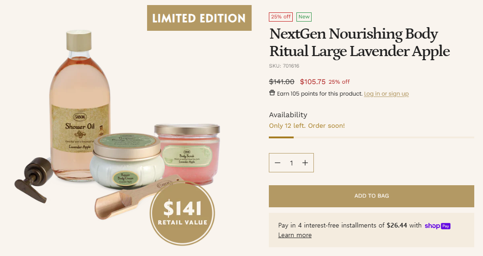The width and height of the screenshot is (483, 256).
Task: Click the gift box points icon
Action: 272,93
